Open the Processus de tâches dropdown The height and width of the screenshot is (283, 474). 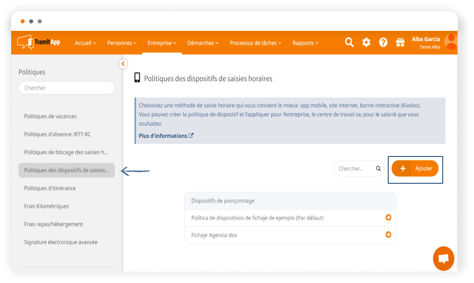[255, 43]
